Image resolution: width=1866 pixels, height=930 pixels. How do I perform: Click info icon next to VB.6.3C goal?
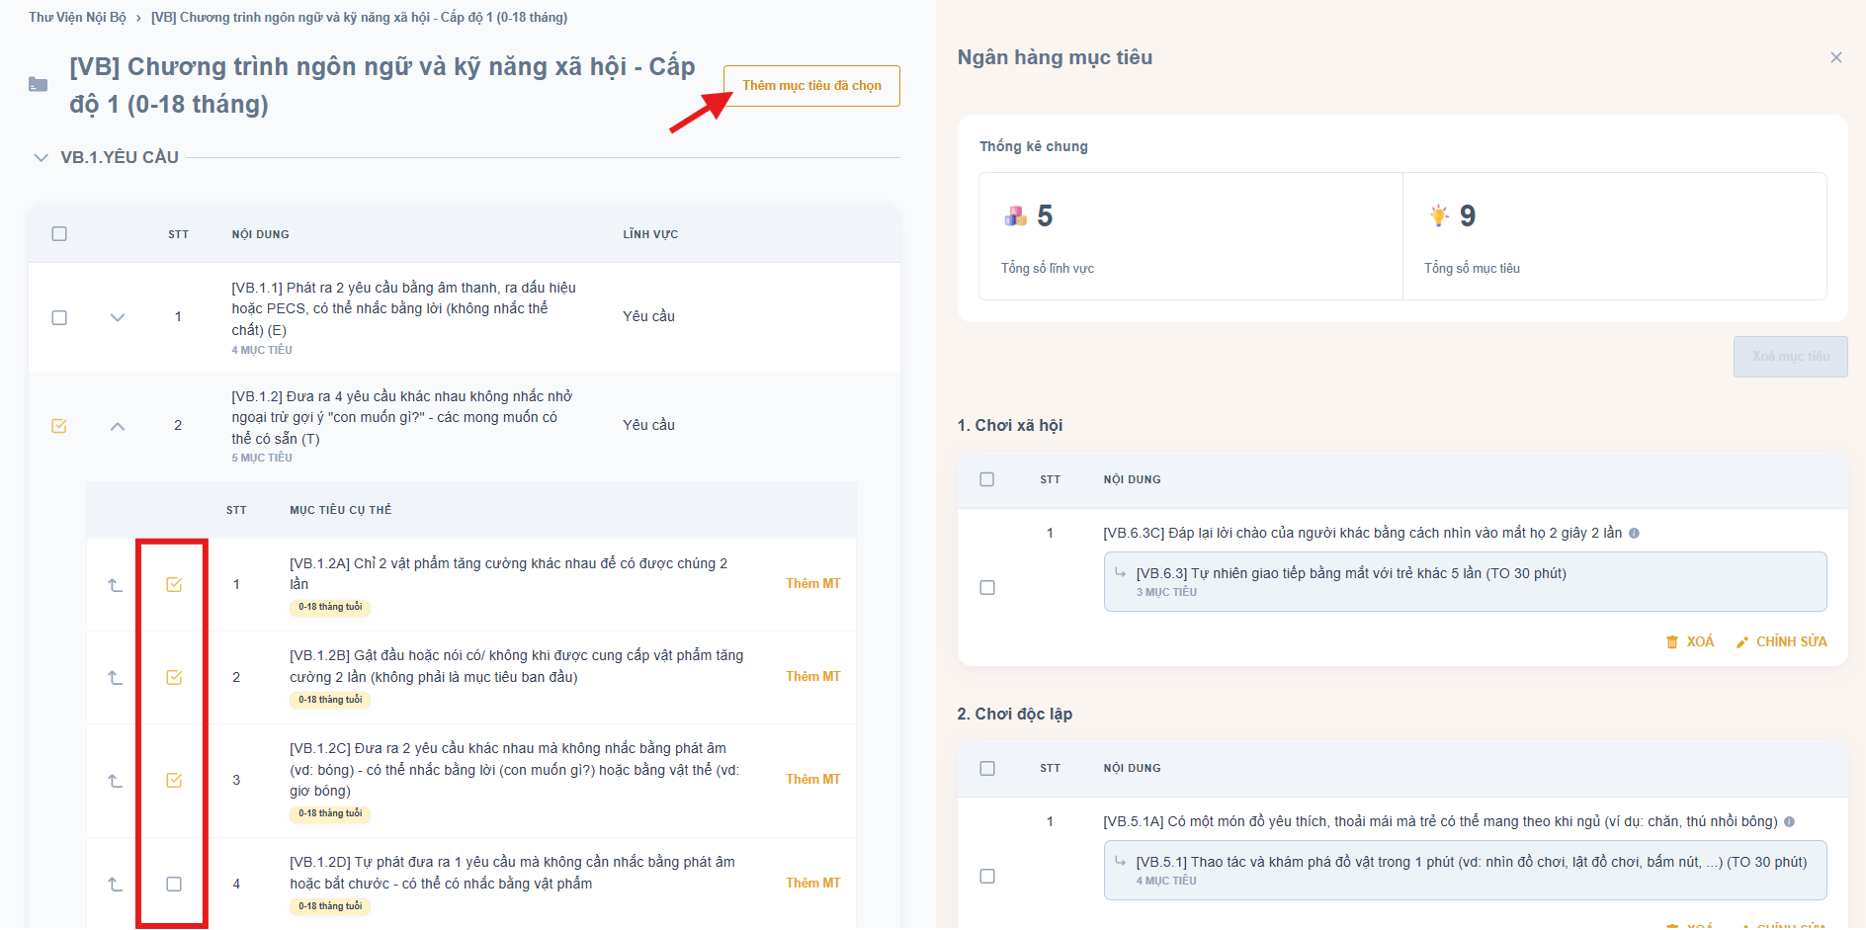[x=1634, y=534]
